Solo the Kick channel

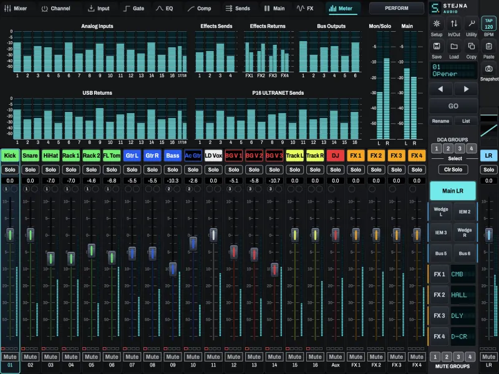[10, 170]
